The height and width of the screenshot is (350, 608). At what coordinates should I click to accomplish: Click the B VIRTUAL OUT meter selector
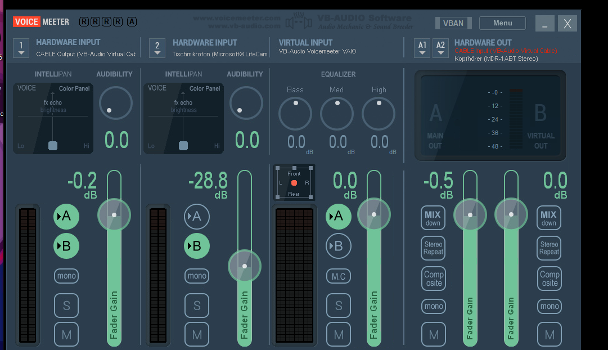[x=541, y=125]
